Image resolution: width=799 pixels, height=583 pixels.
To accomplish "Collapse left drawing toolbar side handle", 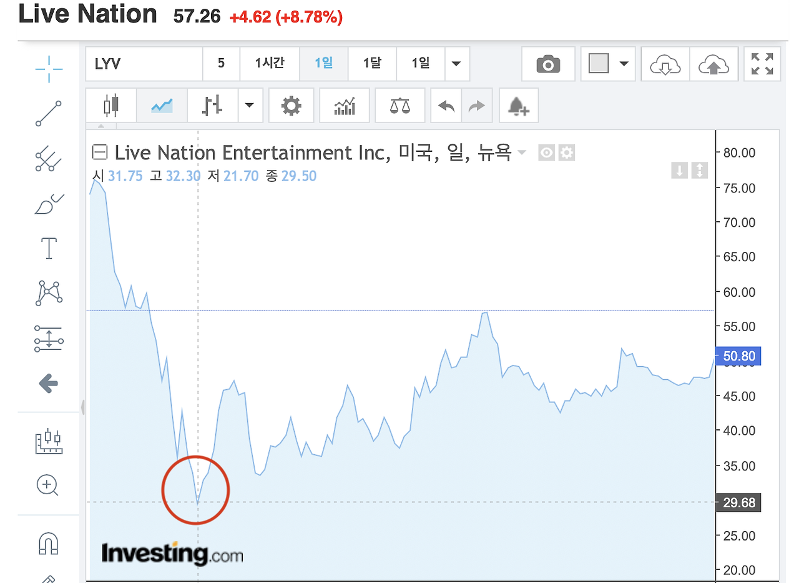I will (82, 407).
